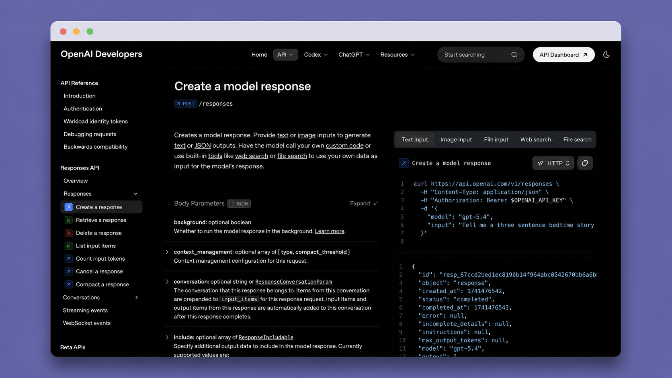Click the JSON badge next to Body Parameters

(x=239, y=204)
